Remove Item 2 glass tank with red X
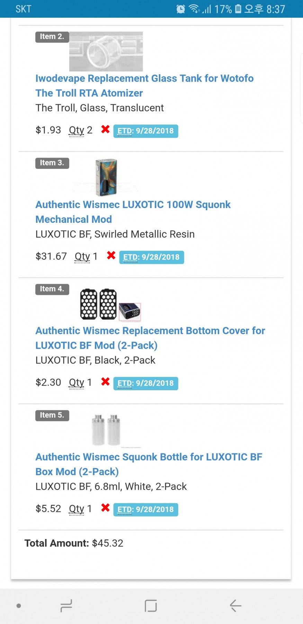This screenshot has width=303, height=624. pos(105,130)
